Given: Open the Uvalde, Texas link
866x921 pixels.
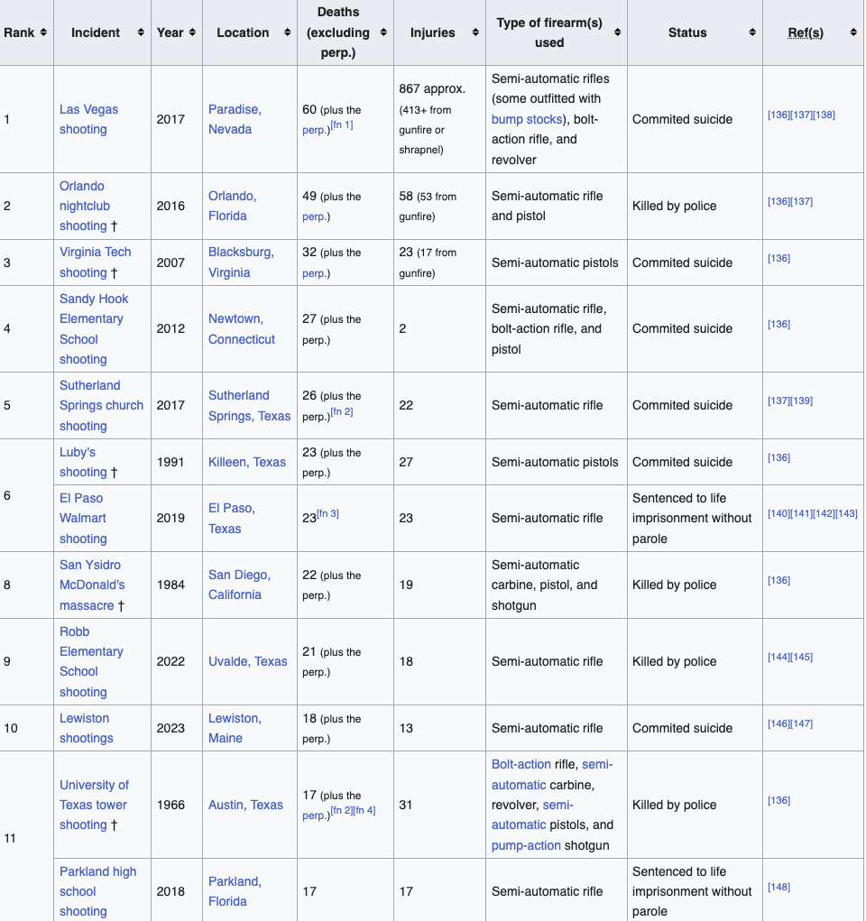Looking at the screenshot, I should pos(247,661).
